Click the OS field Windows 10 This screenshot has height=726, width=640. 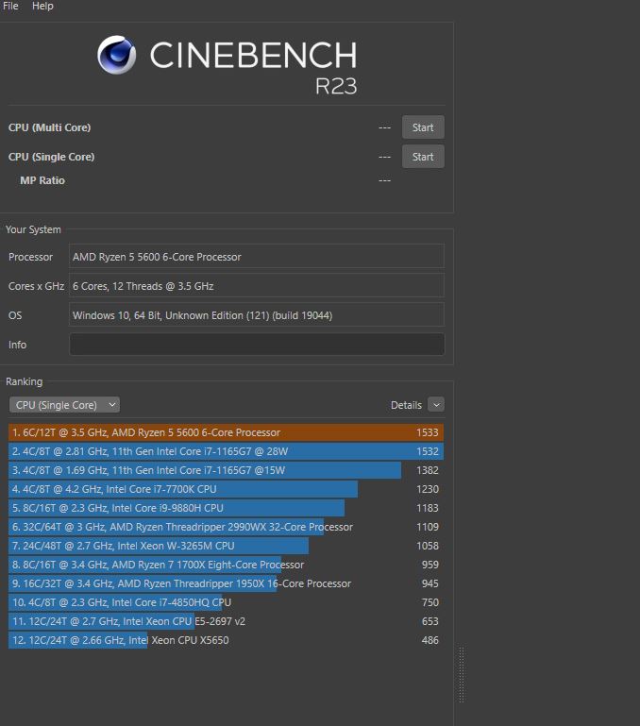tap(257, 314)
